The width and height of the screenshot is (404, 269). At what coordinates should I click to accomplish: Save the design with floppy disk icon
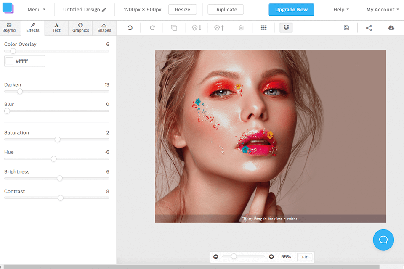[346, 28]
